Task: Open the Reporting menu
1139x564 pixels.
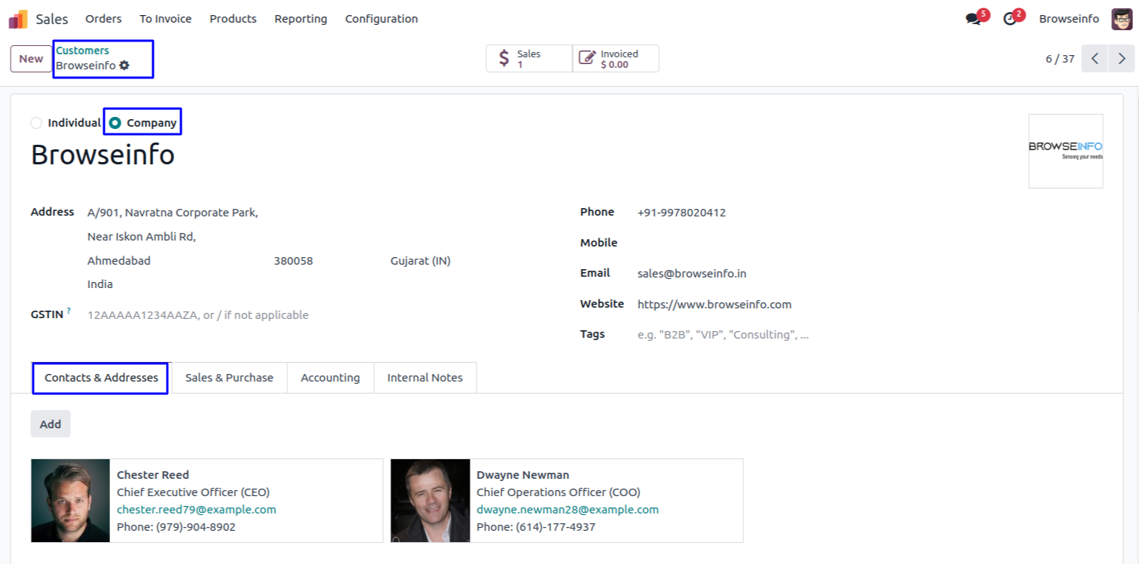Action: tap(301, 19)
